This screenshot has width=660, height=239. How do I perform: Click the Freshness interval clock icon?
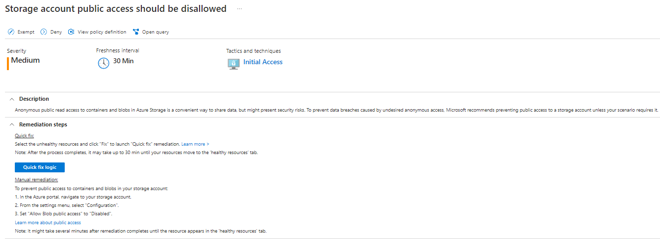tap(103, 63)
